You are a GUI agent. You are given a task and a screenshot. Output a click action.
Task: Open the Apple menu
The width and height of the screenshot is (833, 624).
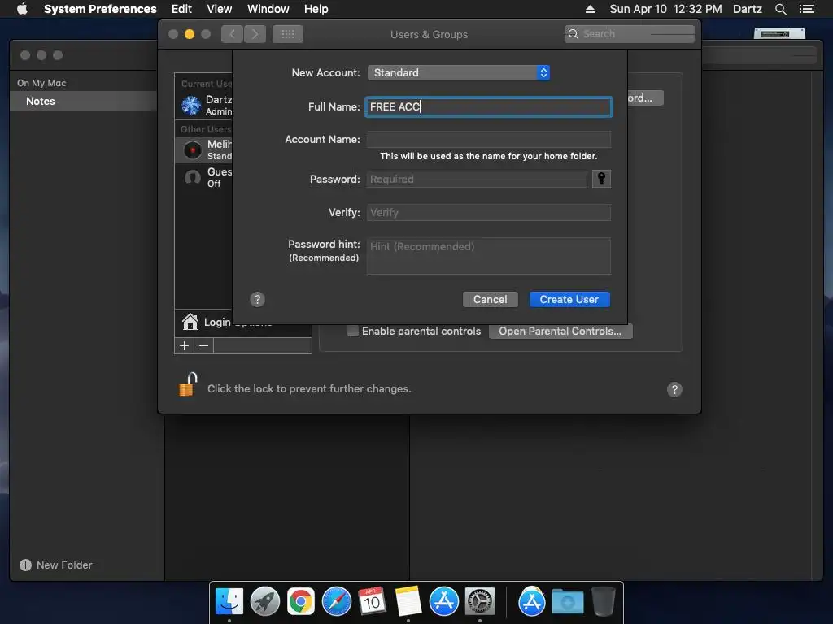click(22, 8)
